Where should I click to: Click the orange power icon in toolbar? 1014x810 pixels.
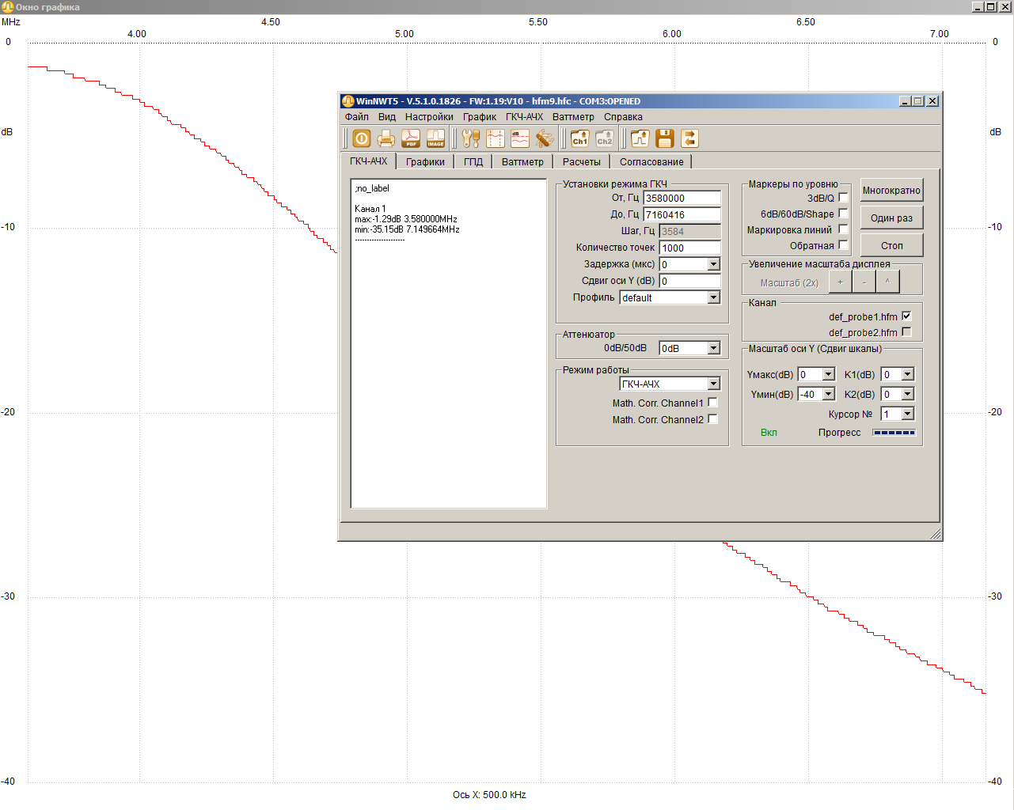tap(362, 138)
